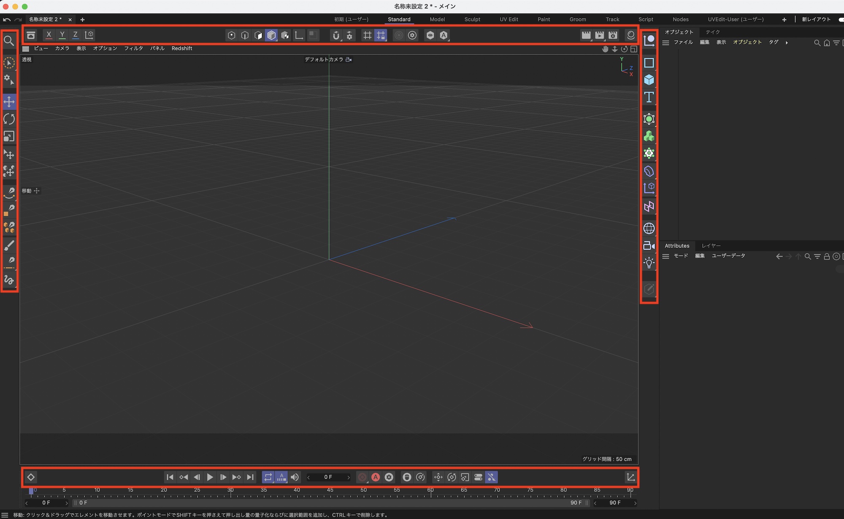The height and width of the screenshot is (519, 844).
Task: Click the Text spline tool icon
Action: coord(649,97)
